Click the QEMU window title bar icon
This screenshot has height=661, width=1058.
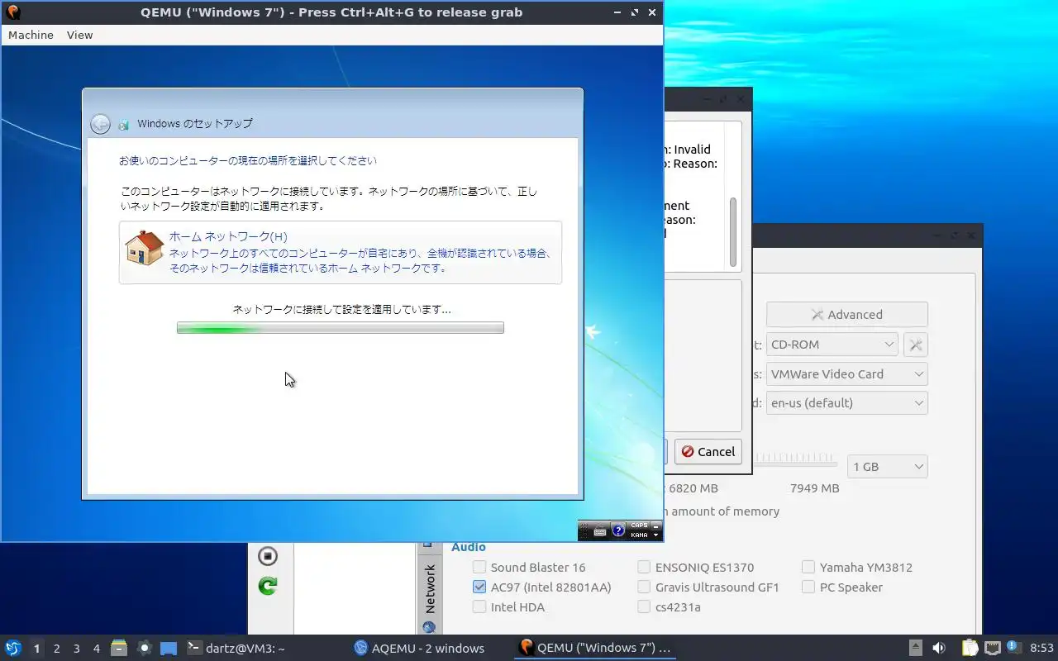click(12, 12)
